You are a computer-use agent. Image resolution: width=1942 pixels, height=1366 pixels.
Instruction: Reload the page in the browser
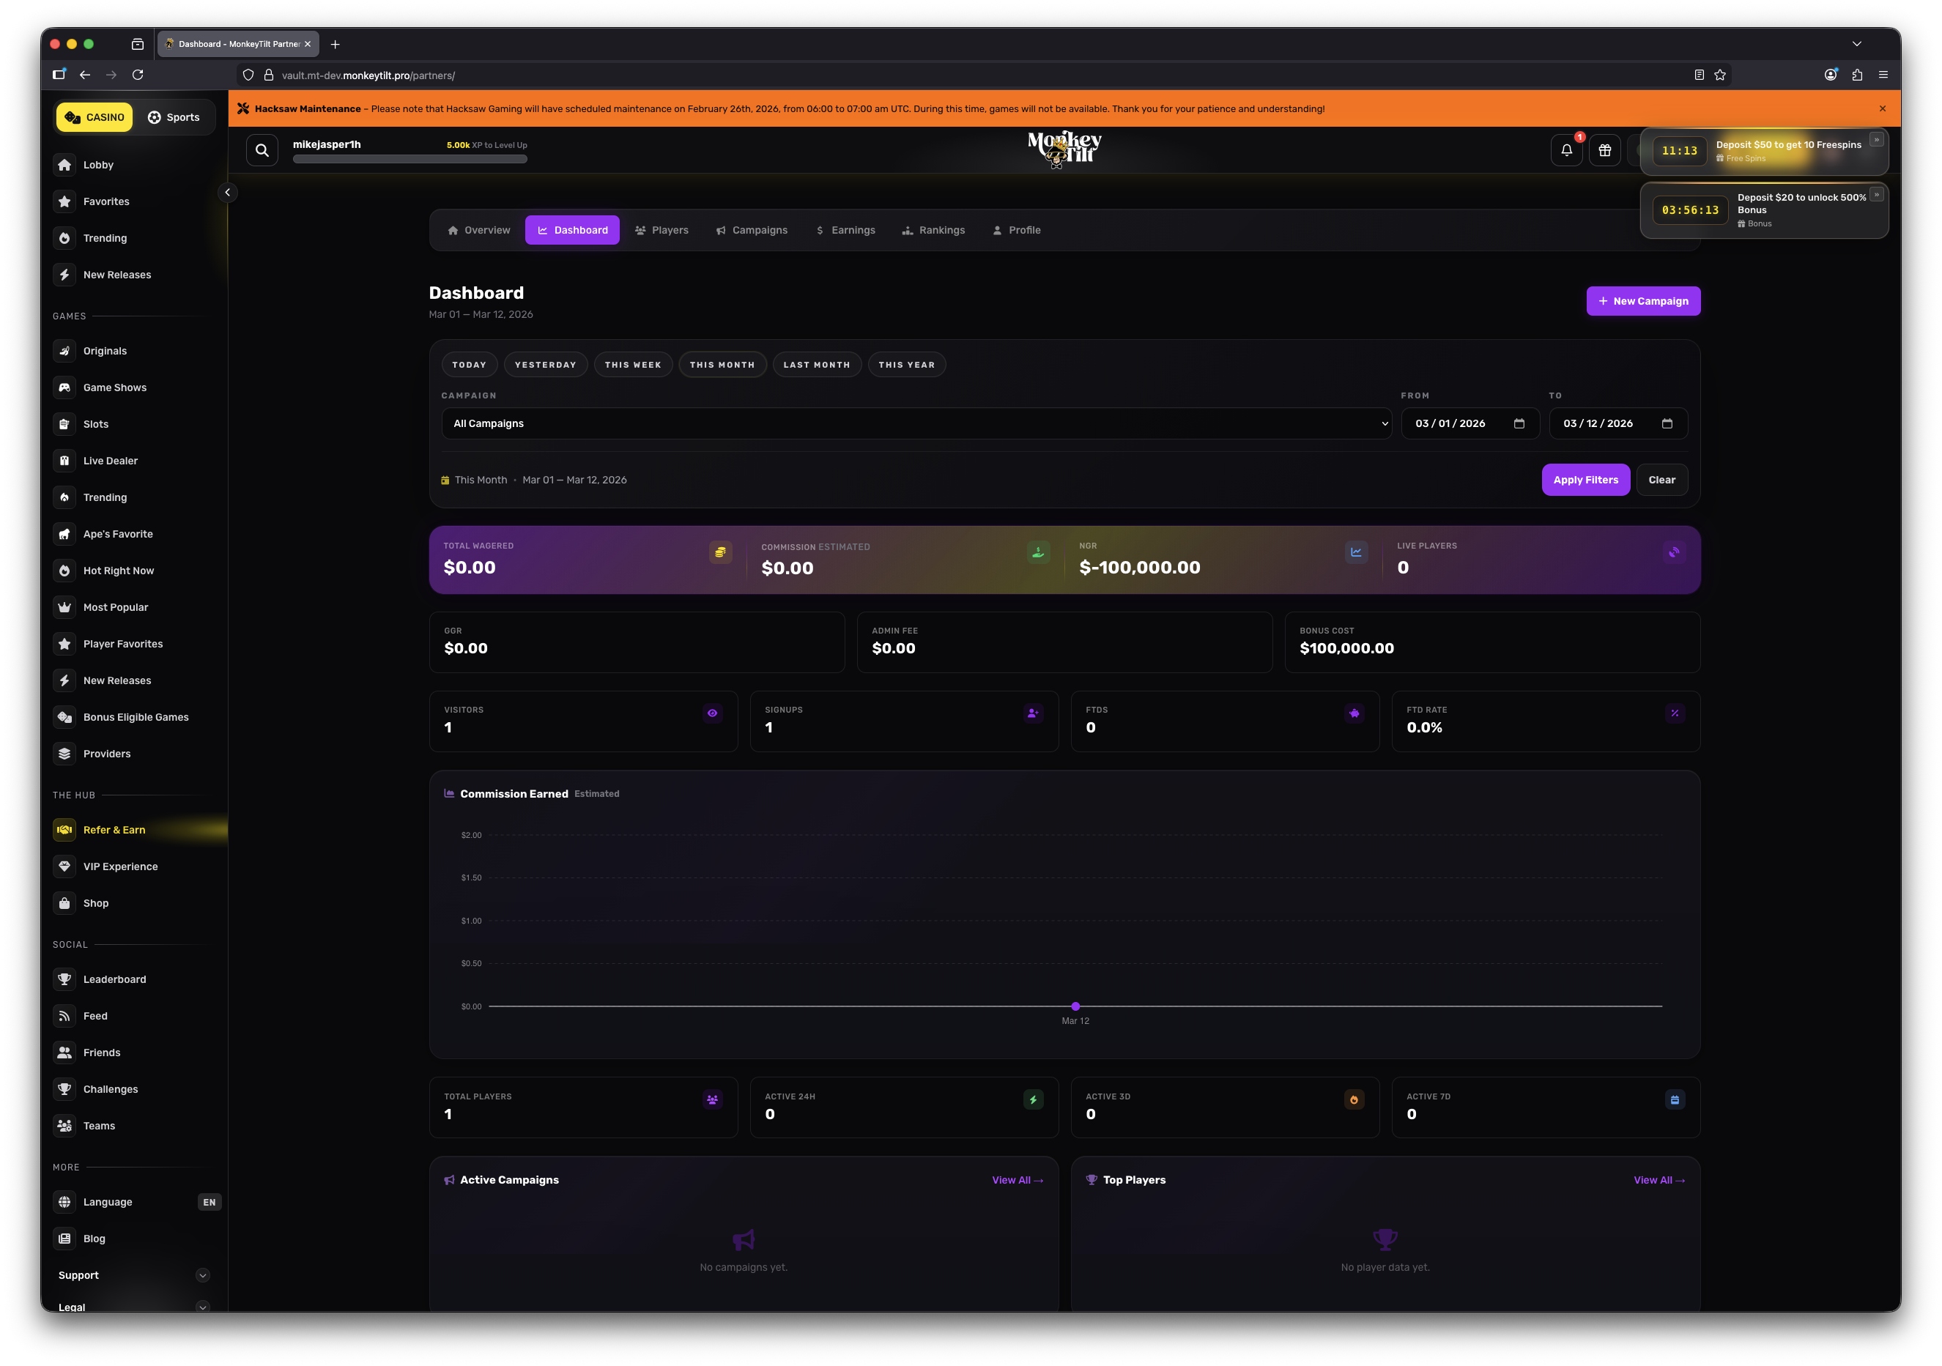[137, 75]
